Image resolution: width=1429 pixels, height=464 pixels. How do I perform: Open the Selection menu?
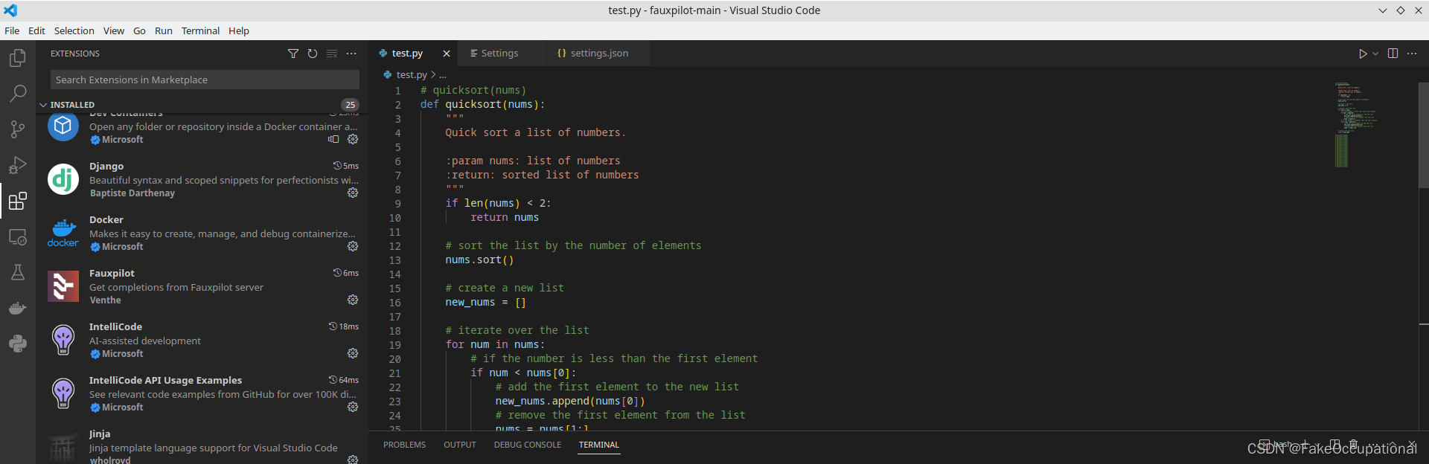[74, 30]
